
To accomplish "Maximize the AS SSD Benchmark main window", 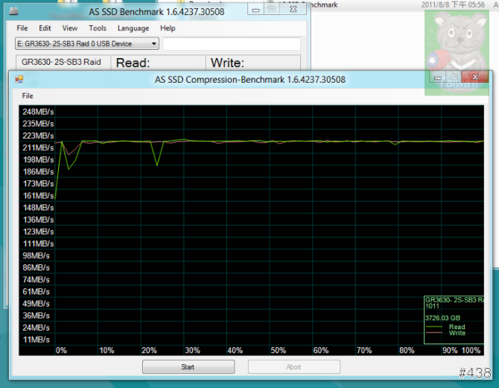I will [x=271, y=9].
